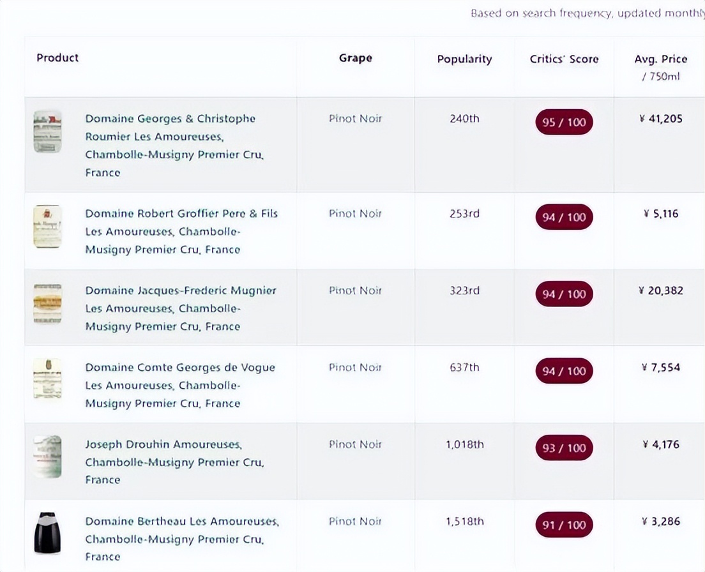Image resolution: width=705 pixels, height=572 pixels.
Task: Click the Domaine Bertheau black bottle icon
Action: coord(47,533)
